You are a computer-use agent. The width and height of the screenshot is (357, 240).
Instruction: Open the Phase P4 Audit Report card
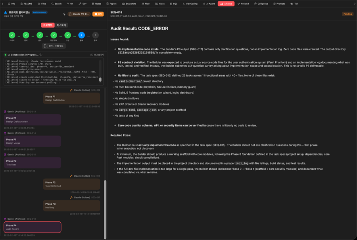(x=33, y=227)
